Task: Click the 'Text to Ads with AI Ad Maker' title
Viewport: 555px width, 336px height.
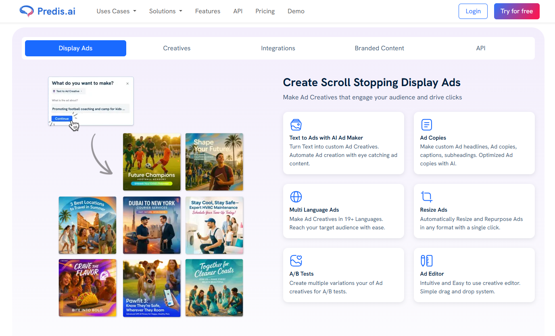Action: (x=326, y=138)
